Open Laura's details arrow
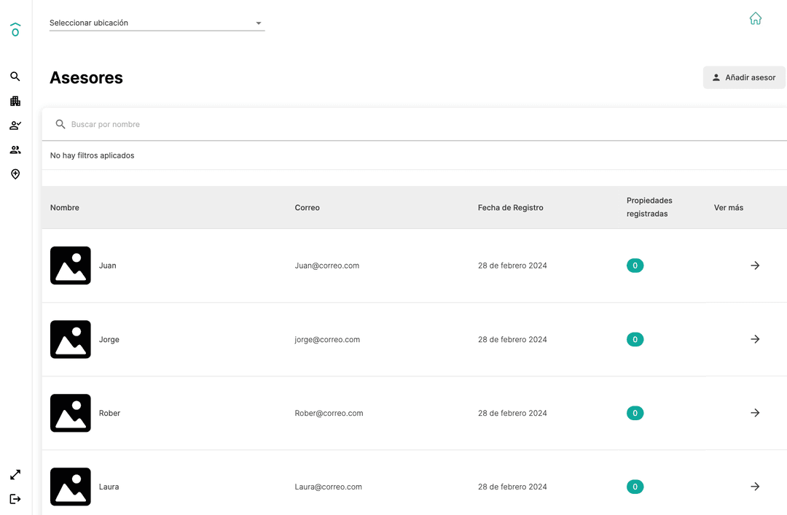This screenshot has width=787, height=515. [755, 487]
